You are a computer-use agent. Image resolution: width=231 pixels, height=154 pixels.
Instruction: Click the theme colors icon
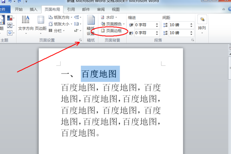pyautogui.click(x=11, y=18)
